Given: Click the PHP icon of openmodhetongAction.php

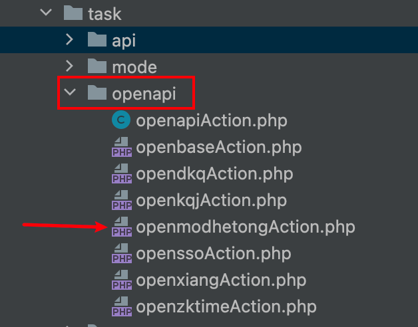Looking at the screenshot, I should [122, 227].
